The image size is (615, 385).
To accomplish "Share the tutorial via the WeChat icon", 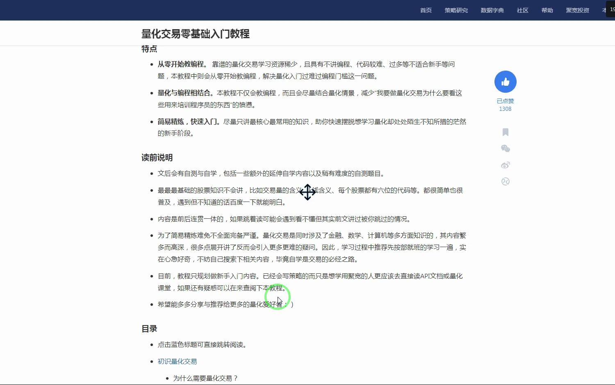I will click(506, 149).
